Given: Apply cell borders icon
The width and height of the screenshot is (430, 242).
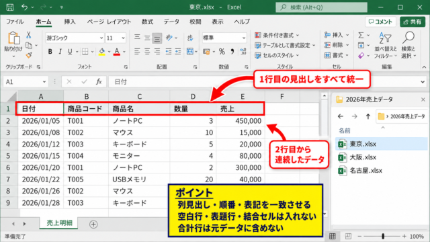Looking at the screenshot, I should tap(85, 51).
